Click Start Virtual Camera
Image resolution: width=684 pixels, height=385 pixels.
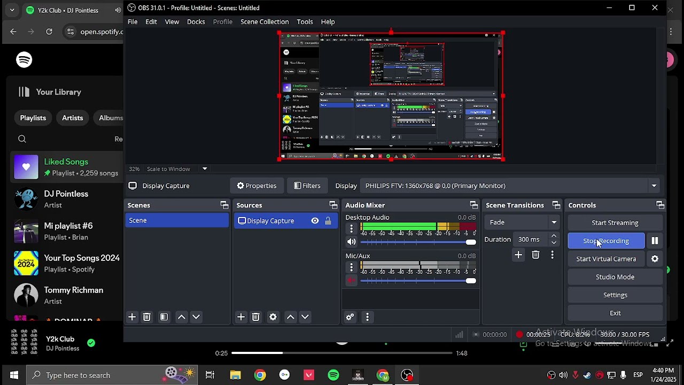tap(607, 259)
